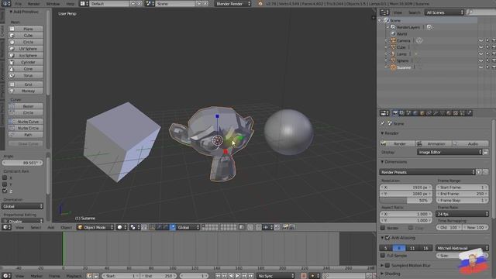Select the Object properties tab icon
The height and width of the screenshot is (279, 496).
pyautogui.click(x=422, y=113)
